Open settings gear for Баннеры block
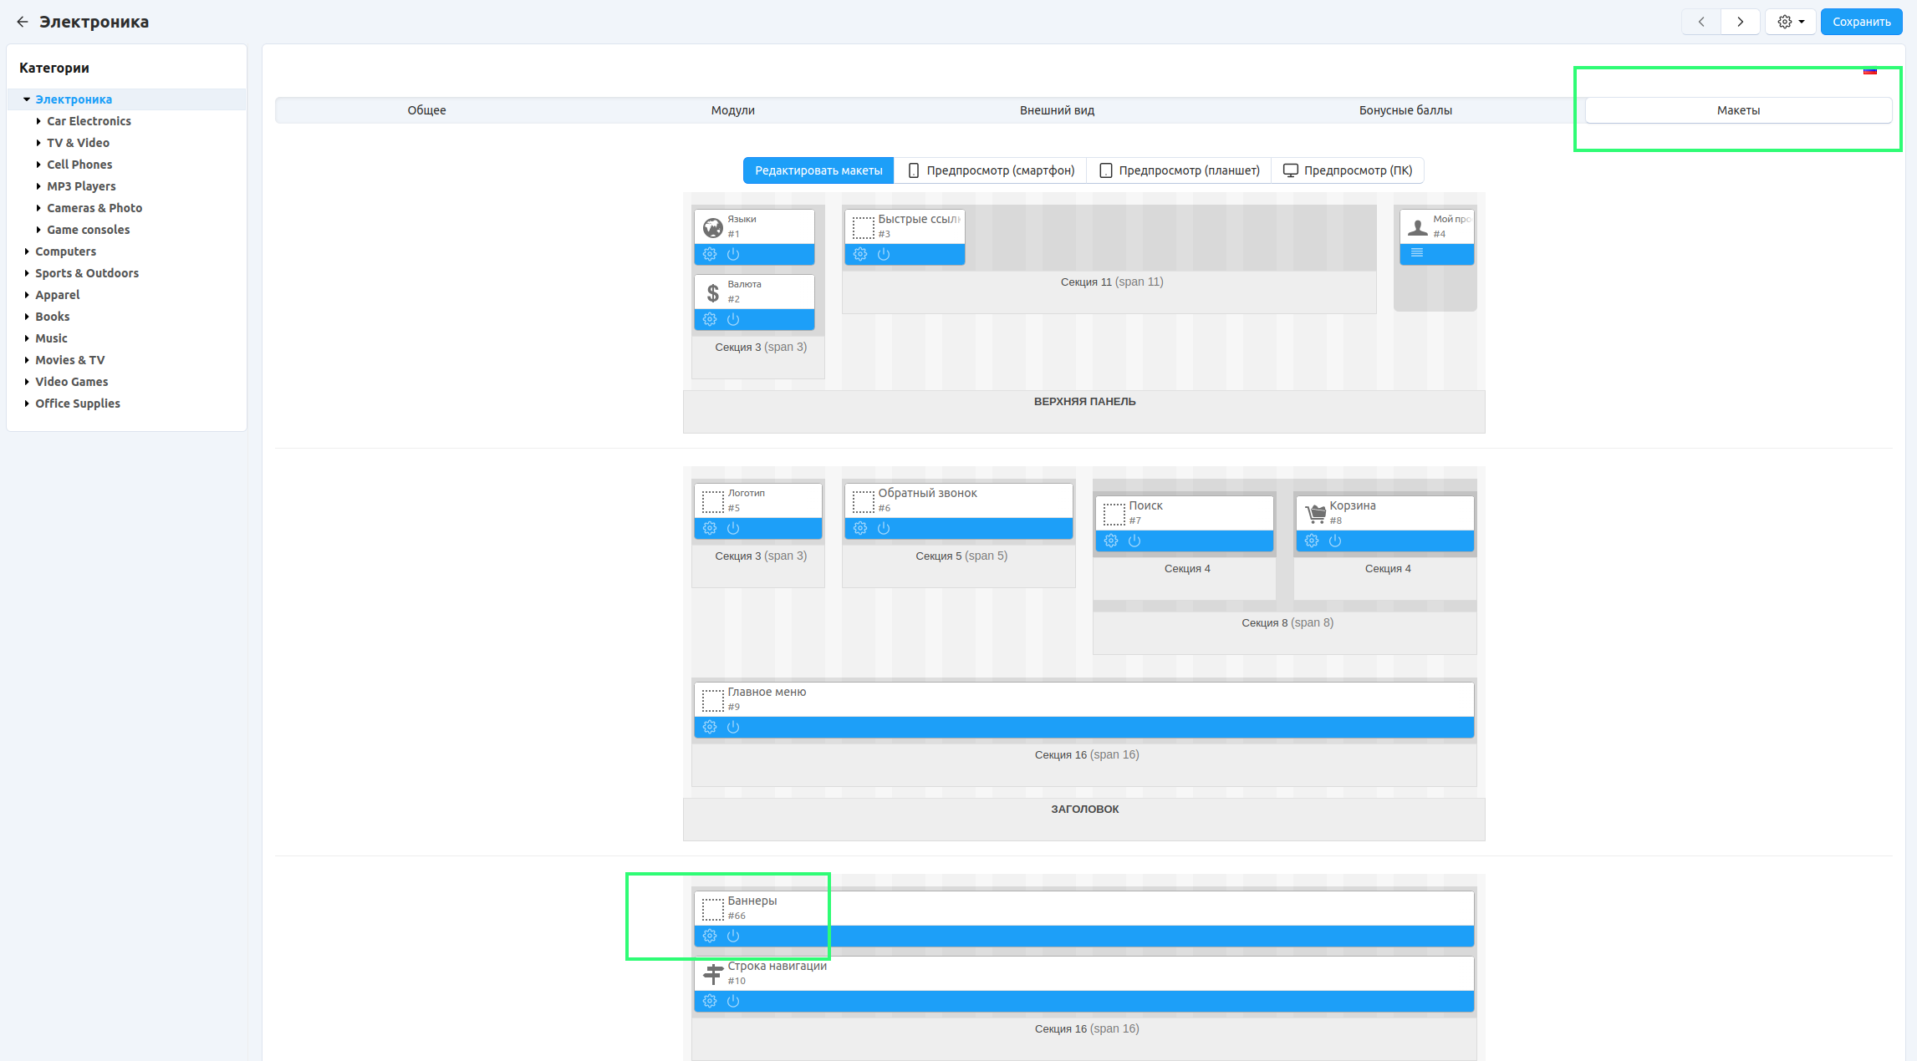This screenshot has height=1061, width=1917. tap(710, 936)
